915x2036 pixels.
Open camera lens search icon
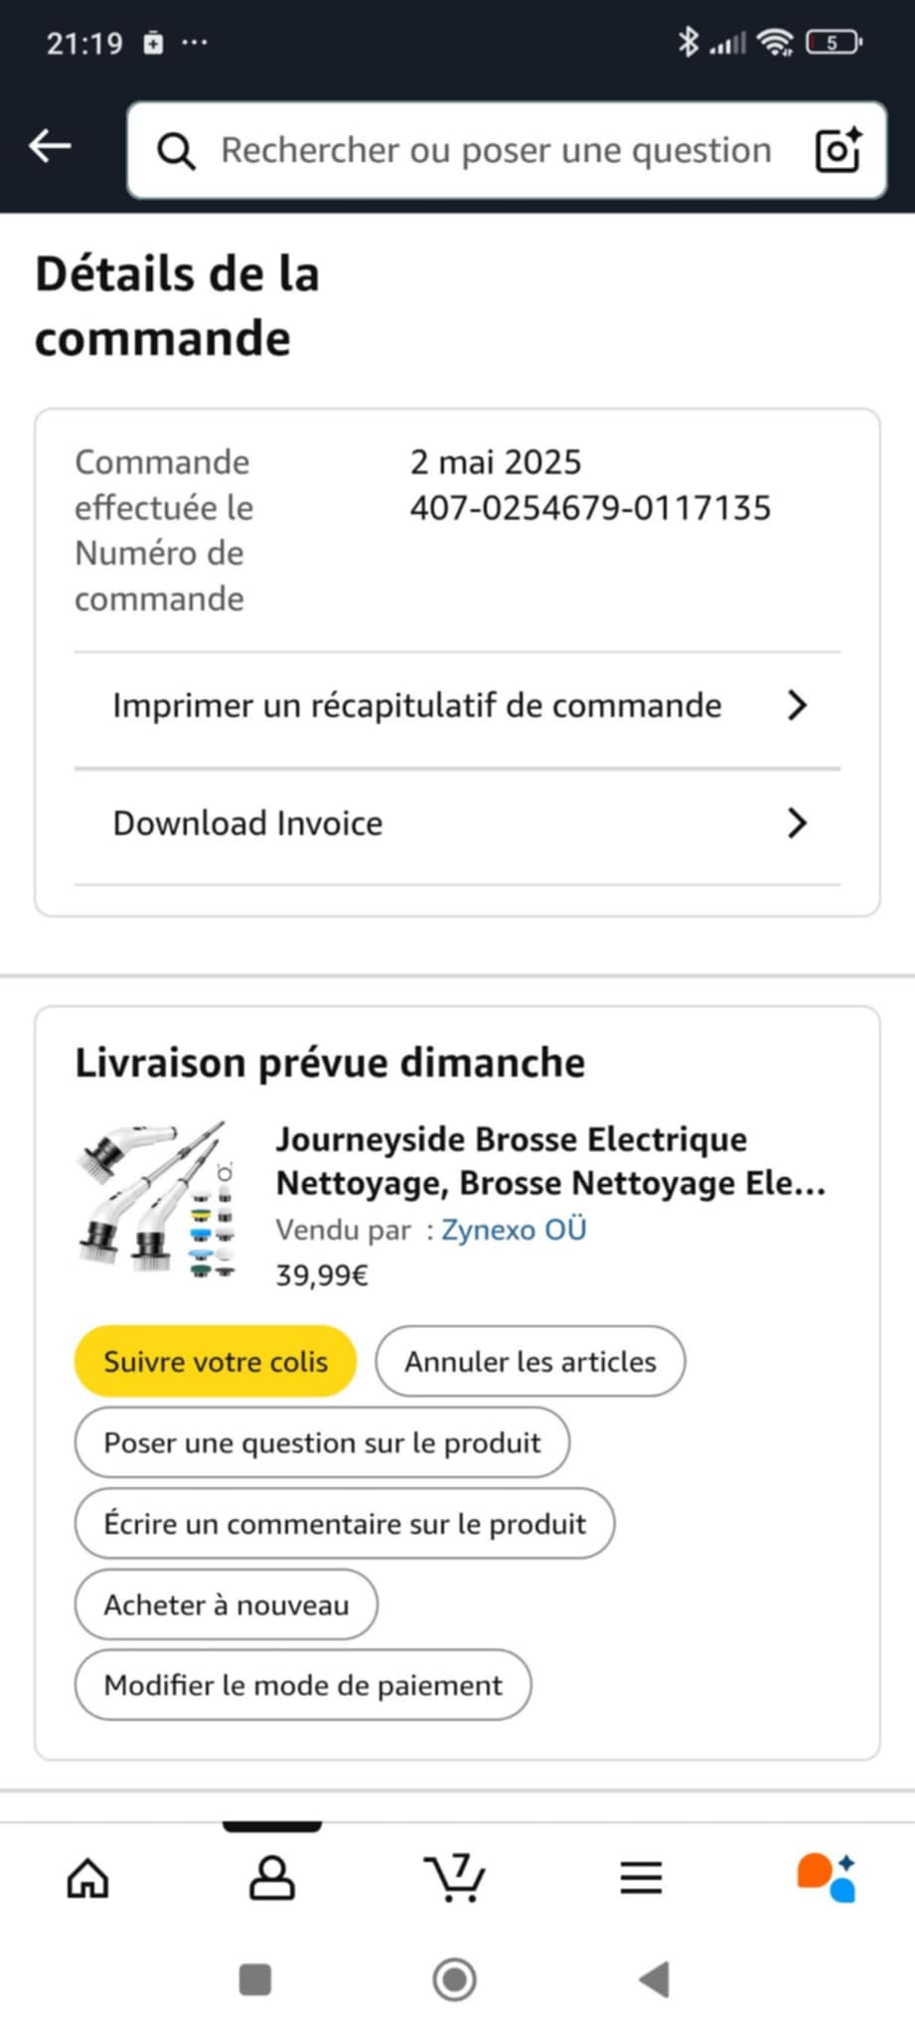pyautogui.click(x=838, y=151)
